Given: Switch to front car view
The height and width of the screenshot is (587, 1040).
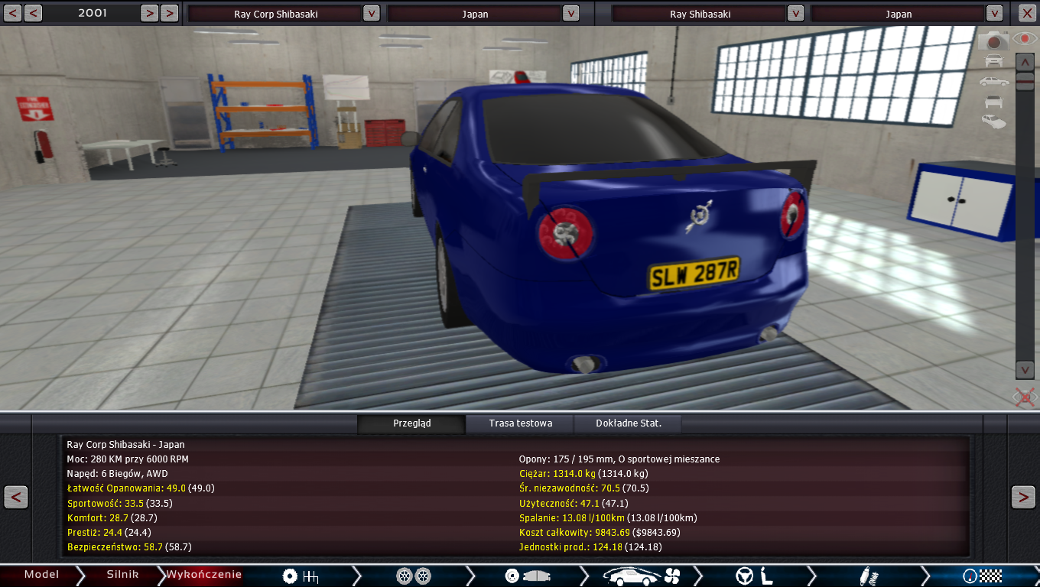Looking at the screenshot, I should pyautogui.click(x=994, y=60).
